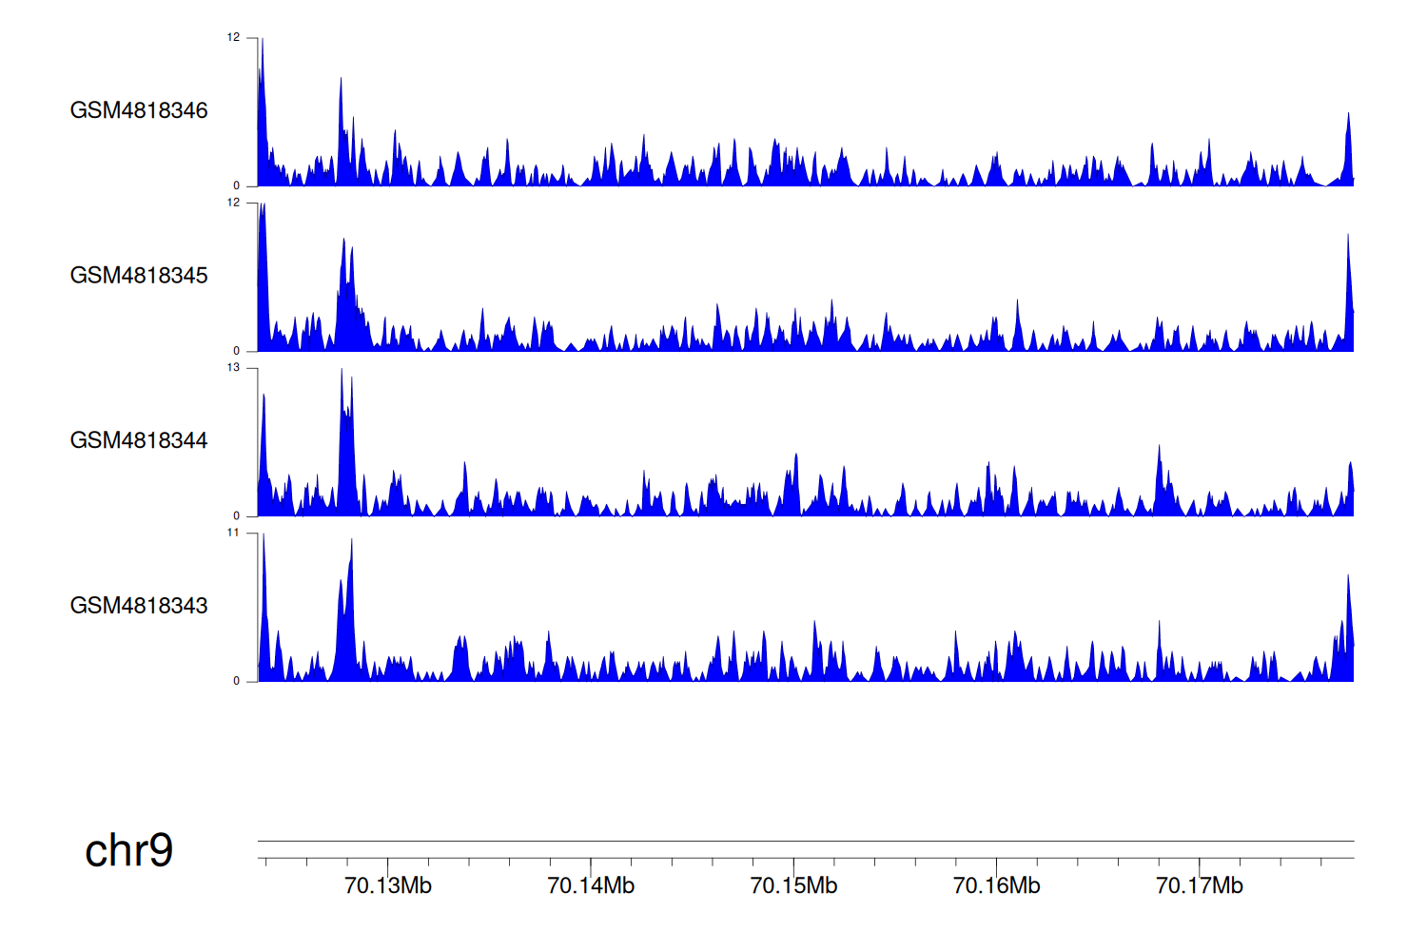The image size is (1427, 932).
Task: Click the y-axis zero of GSM4818345 track
Action: [x=237, y=351]
